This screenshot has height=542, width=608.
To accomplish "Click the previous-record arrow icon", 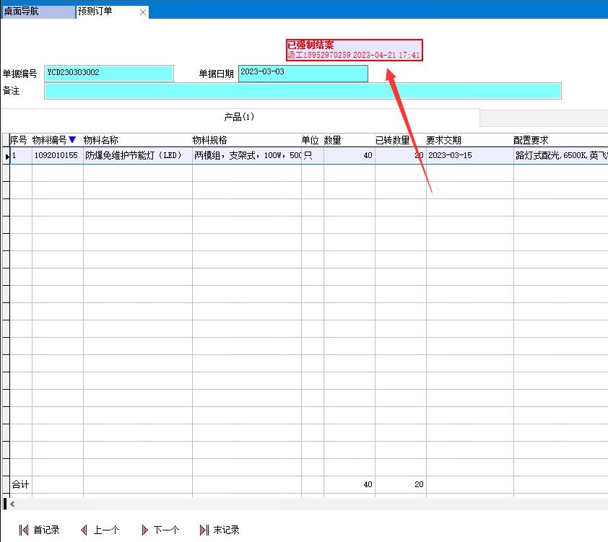I will [84, 530].
